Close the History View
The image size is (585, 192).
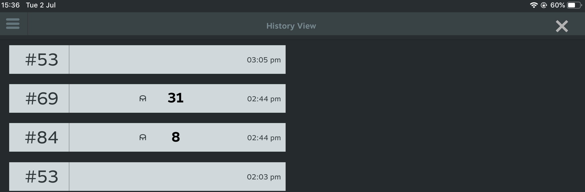pyautogui.click(x=561, y=26)
